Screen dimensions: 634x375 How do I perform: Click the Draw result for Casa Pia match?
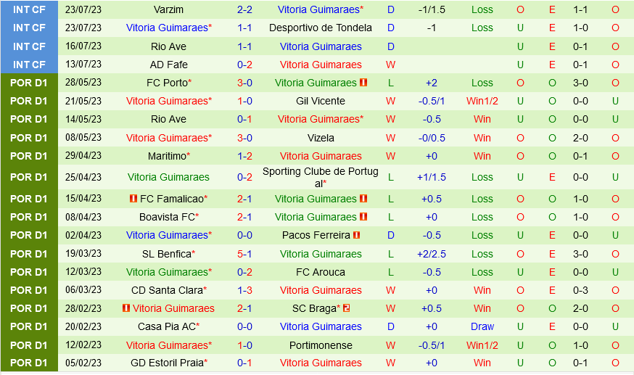[482, 326]
